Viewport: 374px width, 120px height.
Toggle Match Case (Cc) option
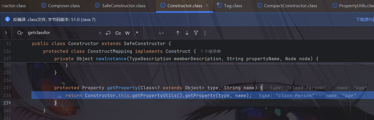[118, 33]
